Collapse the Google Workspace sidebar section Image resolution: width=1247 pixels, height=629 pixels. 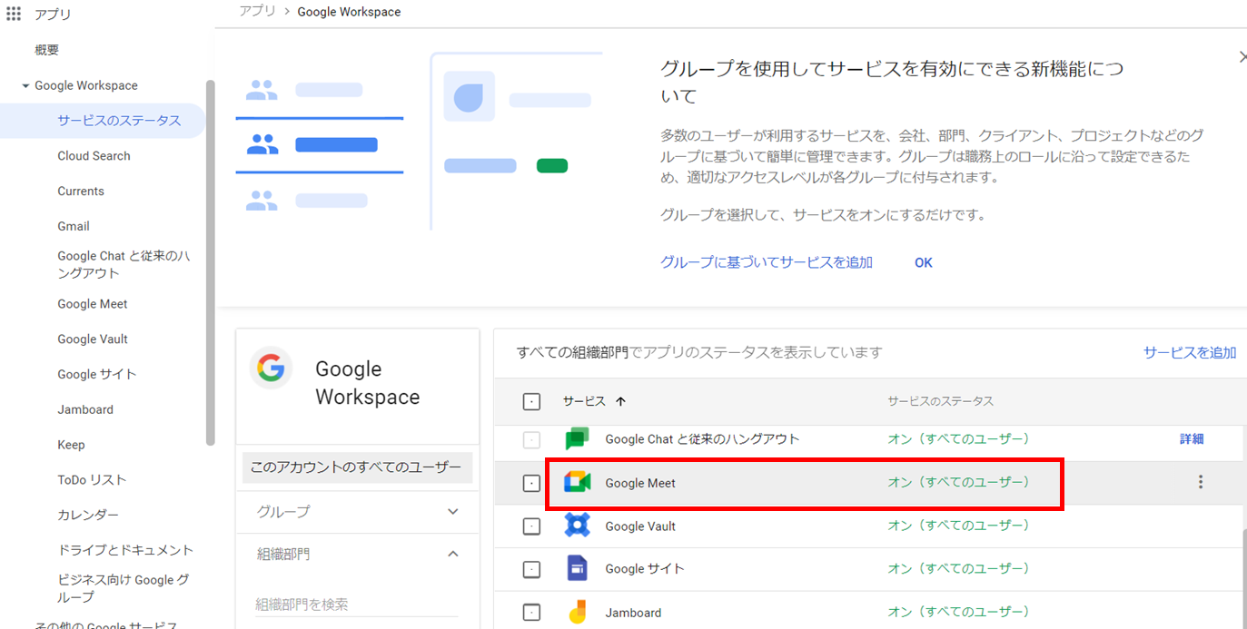click(x=25, y=86)
